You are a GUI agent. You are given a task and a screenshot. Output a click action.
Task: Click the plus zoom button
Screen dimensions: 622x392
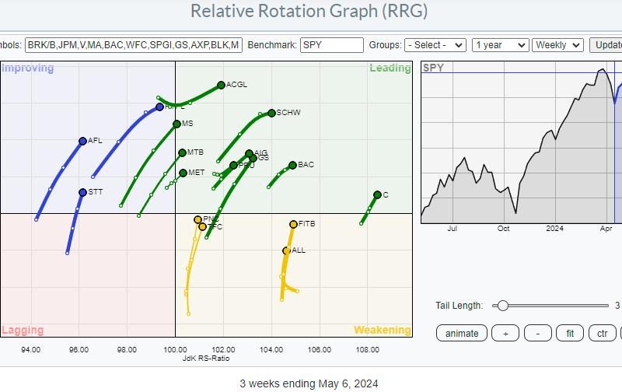(505, 334)
